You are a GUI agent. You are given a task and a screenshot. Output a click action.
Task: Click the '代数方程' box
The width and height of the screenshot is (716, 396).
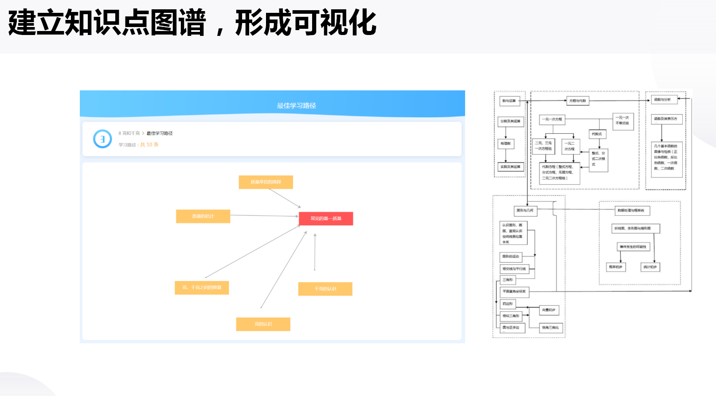click(x=559, y=173)
